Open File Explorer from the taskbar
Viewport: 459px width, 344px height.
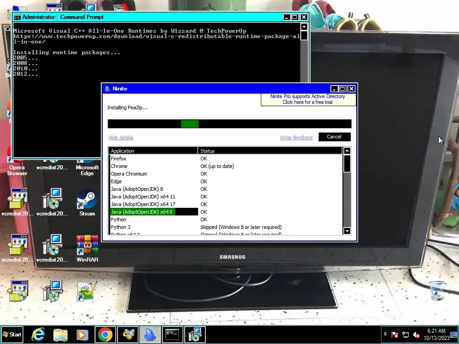point(61,335)
